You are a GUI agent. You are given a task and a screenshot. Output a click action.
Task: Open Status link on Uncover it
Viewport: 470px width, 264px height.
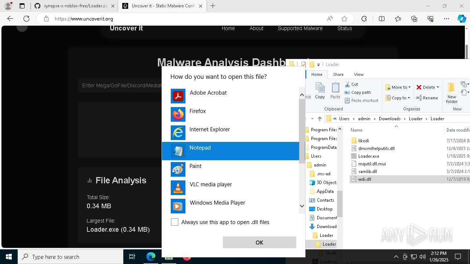[344, 28]
